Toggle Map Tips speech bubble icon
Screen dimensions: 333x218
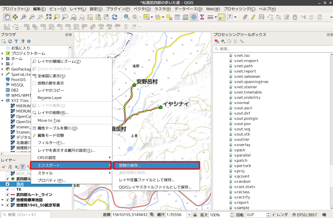point(222,17)
